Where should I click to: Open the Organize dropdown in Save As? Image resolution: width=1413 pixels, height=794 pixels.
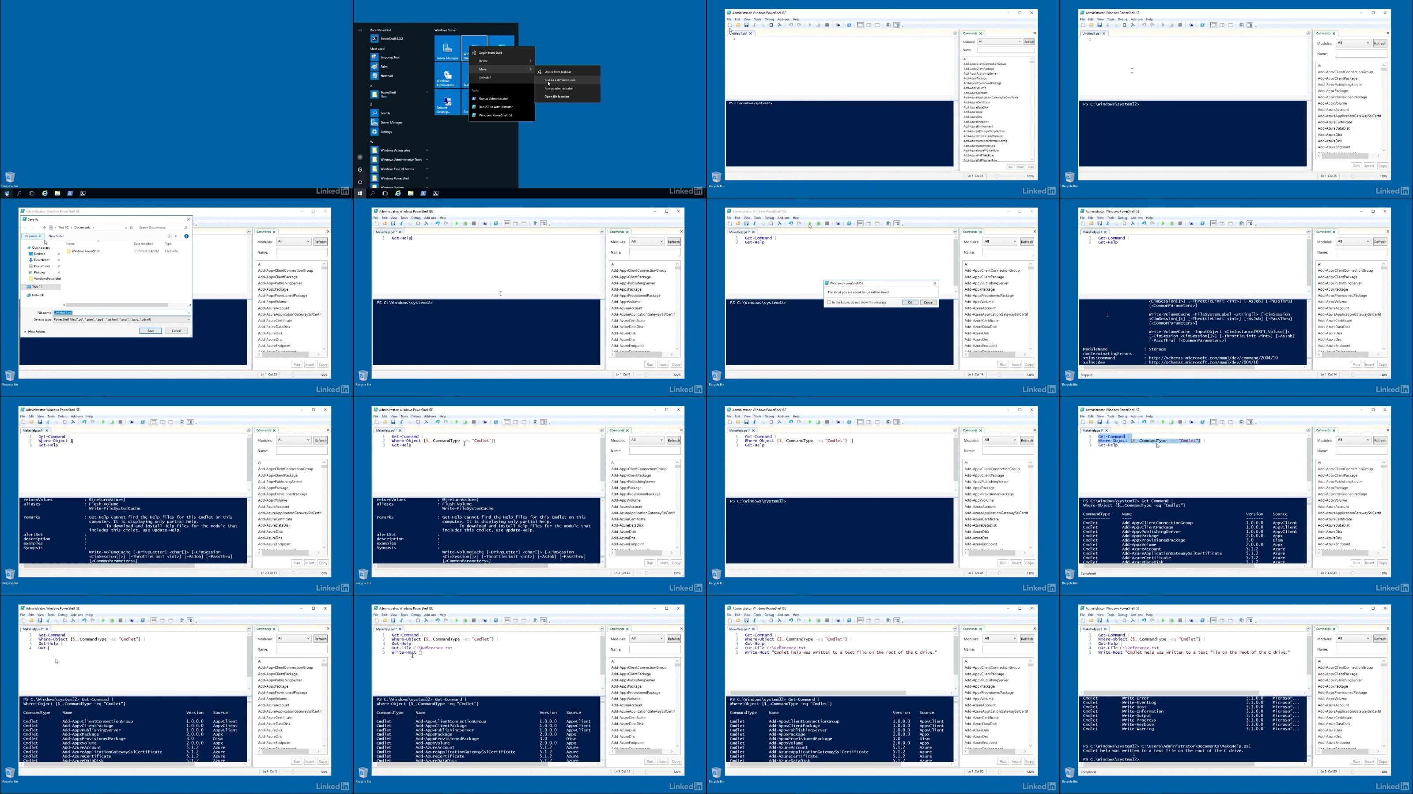(x=33, y=236)
